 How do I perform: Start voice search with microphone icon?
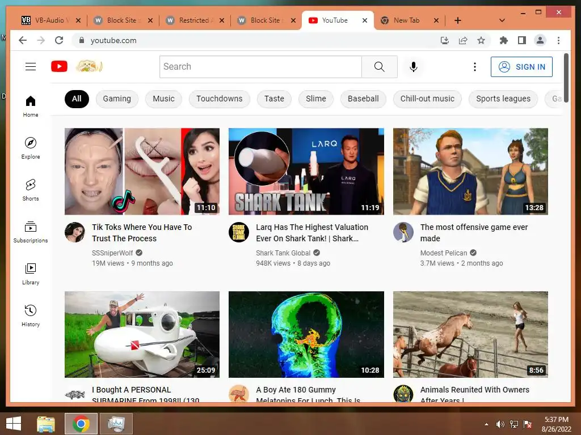414,67
